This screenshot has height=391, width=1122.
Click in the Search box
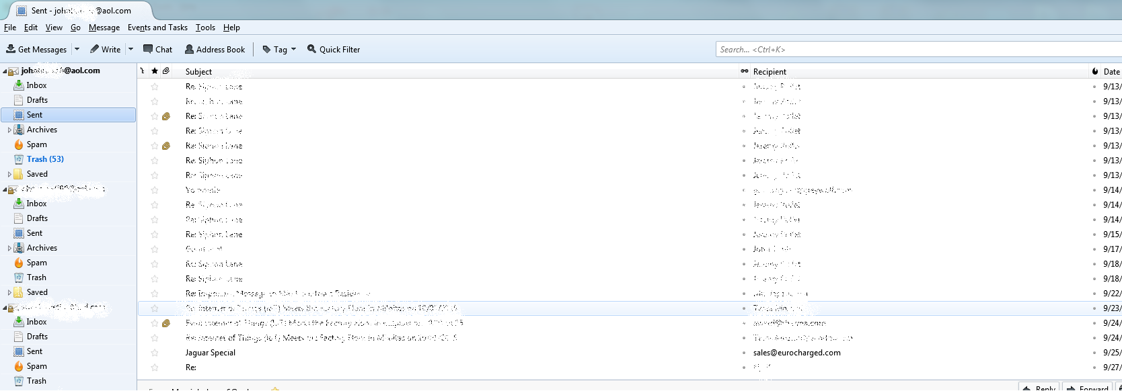click(915, 49)
